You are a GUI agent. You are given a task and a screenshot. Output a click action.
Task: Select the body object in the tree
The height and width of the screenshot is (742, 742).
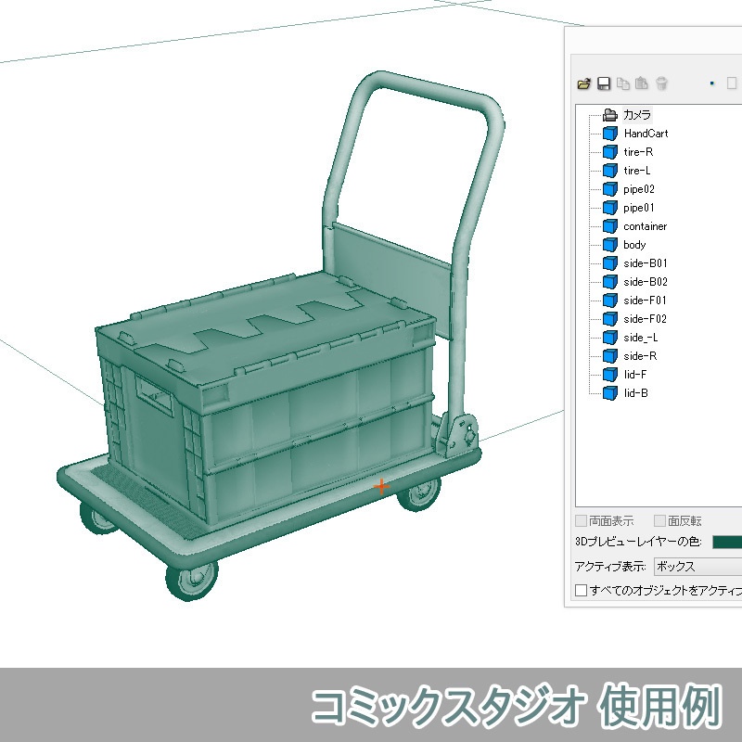pos(635,244)
